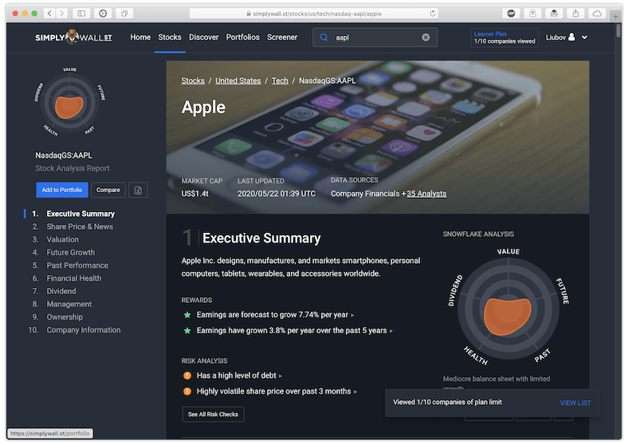Click the Learner Plan companies viewed box

pyautogui.click(x=504, y=37)
